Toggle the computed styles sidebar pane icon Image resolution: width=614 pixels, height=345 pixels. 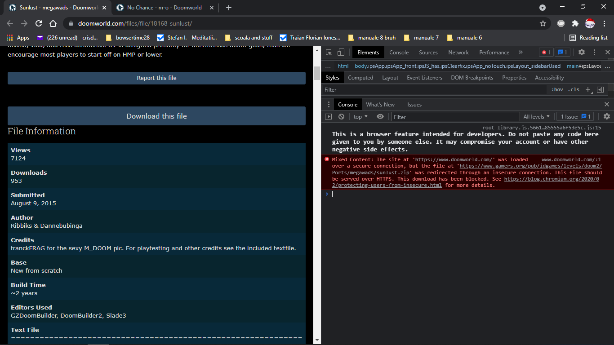(x=600, y=89)
